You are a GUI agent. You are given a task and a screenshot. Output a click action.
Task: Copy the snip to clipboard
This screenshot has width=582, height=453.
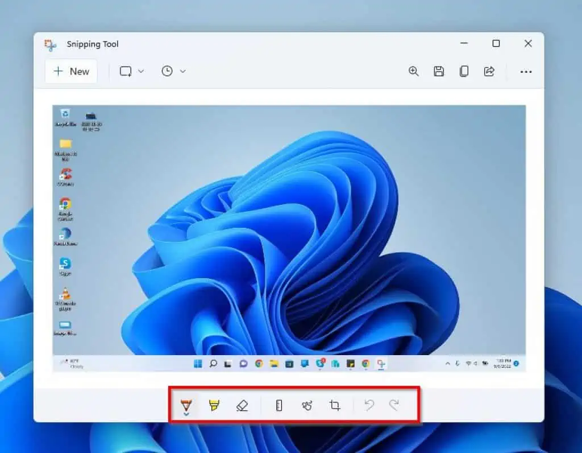[x=464, y=71]
